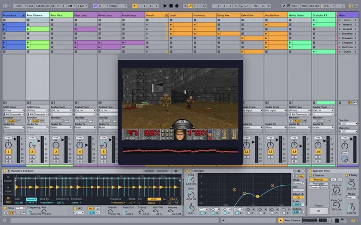Viewport: 361px width, 225px height.
Task: Open Slice By Transient dropdown
Action: 47,203
